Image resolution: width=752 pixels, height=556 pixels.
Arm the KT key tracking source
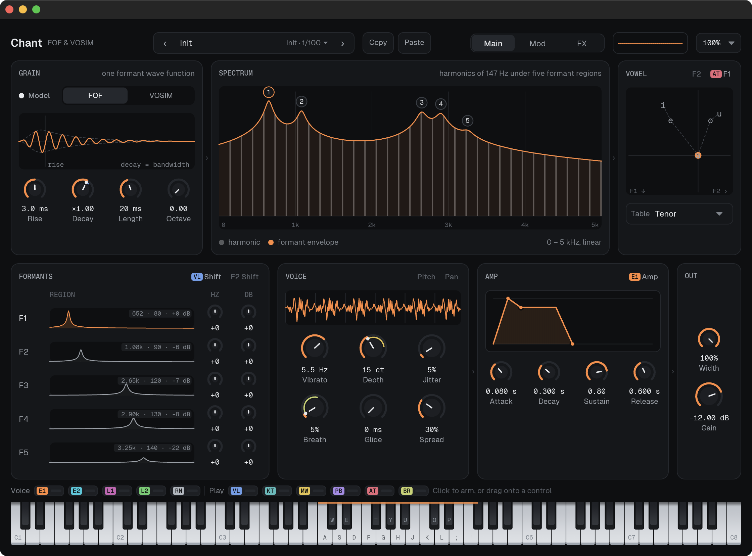point(277,491)
